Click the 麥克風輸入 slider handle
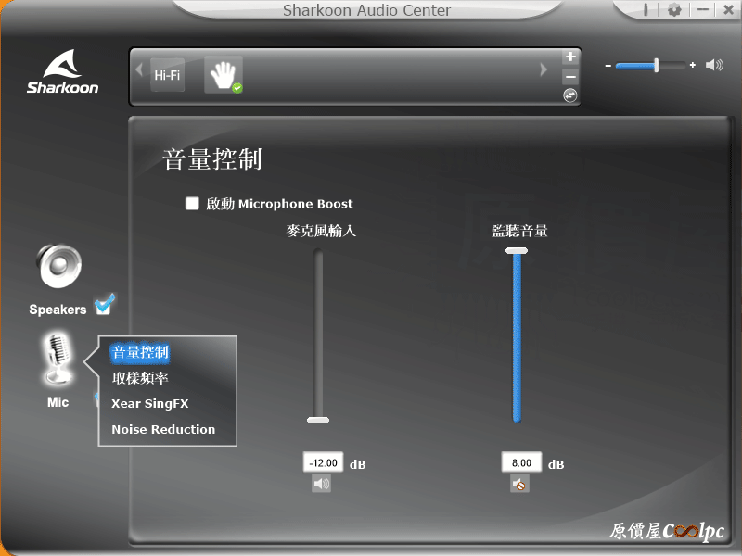The height and width of the screenshot is (556, 742). coord(318,420)
